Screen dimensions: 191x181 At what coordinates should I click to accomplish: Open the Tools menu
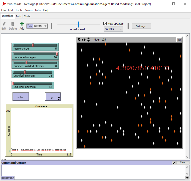point(19,10)
